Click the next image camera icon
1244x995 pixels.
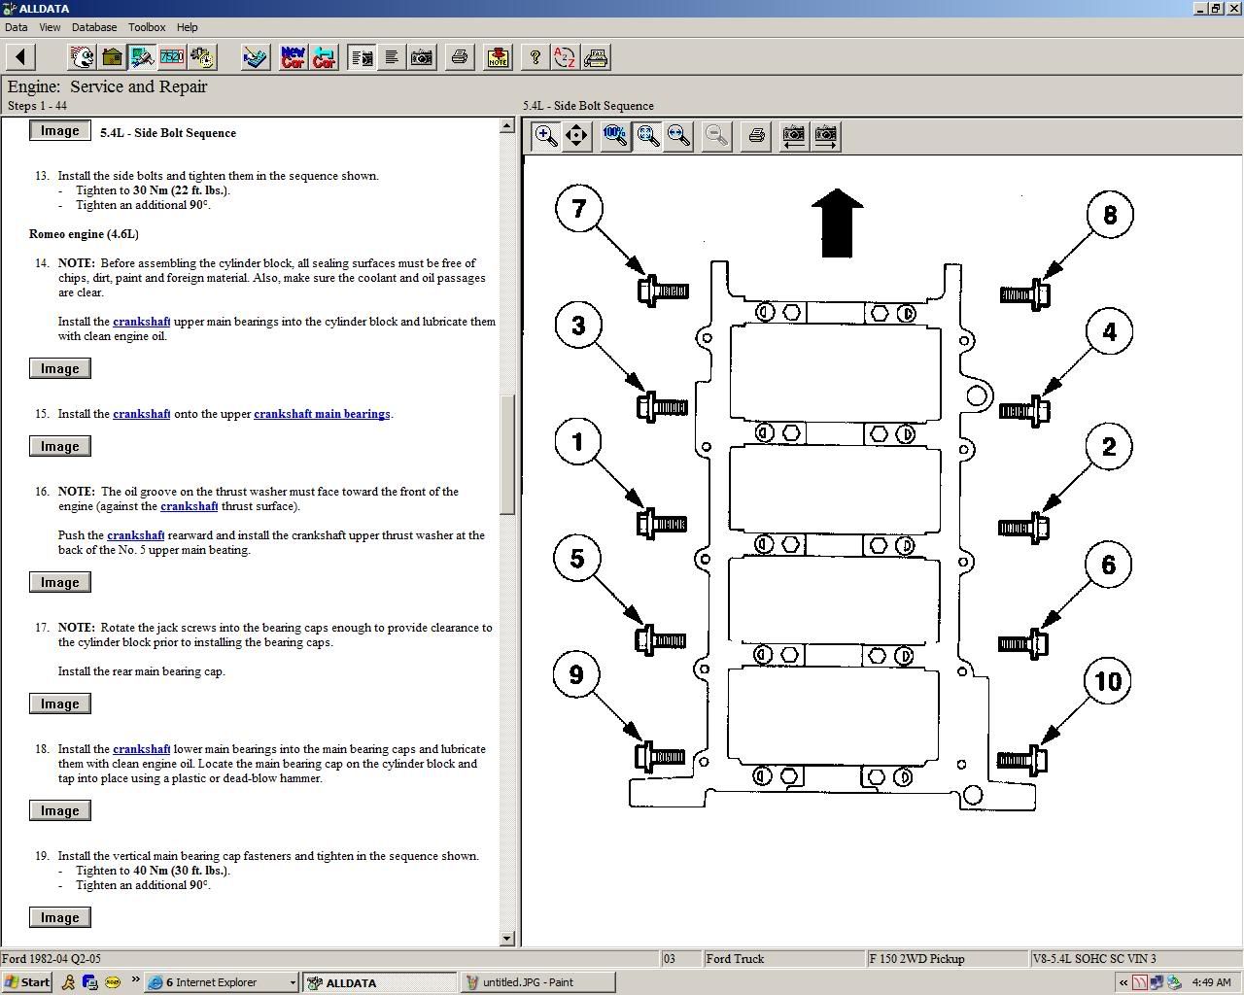[x=825, y=136]
